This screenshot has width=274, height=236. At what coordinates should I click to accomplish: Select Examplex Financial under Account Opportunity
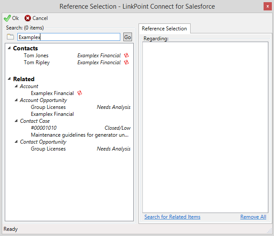(x=52, y=114)
